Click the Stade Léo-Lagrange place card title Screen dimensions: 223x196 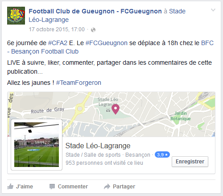tap(98, 146)
